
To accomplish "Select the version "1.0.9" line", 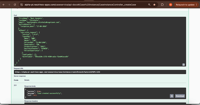I will (x=30, y=34).
